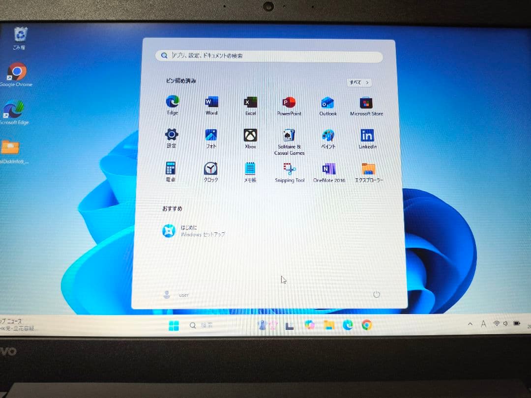Open OneNote 2016

click(328, 170)
